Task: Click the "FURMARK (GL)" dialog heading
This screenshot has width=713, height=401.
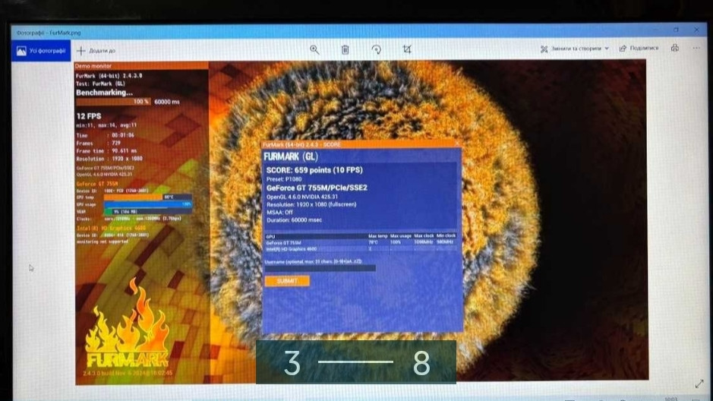Action: pyautogui.click(x=291, y=156)
